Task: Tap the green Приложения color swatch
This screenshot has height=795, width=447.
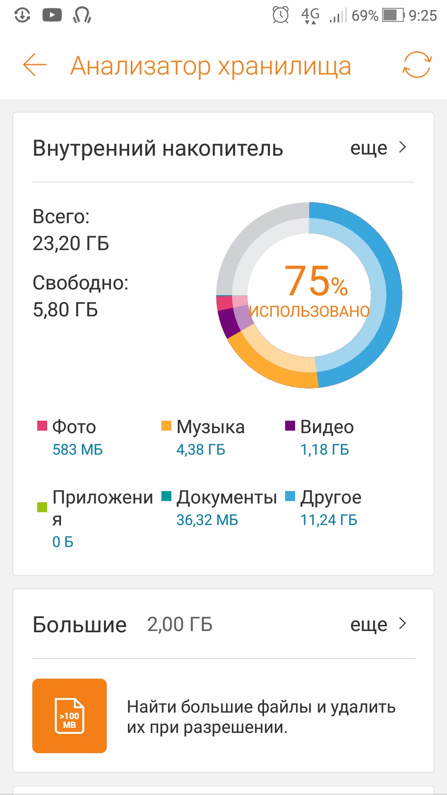Action: (x=42, y=507)
